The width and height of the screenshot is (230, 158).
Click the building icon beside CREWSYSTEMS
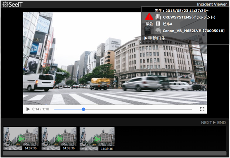pyautogui.click(x=158, y=17)
